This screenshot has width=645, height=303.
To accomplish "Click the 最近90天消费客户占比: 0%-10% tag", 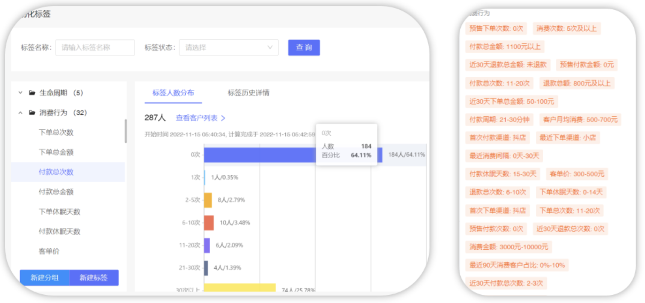I will pyautogui.click(x=517, y=265).
